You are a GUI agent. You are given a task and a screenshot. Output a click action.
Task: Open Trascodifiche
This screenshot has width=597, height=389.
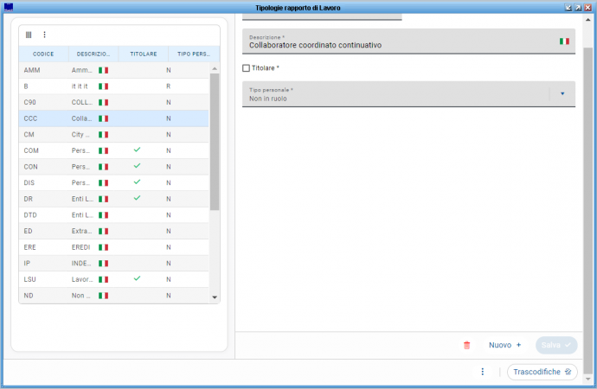point(542,372)
